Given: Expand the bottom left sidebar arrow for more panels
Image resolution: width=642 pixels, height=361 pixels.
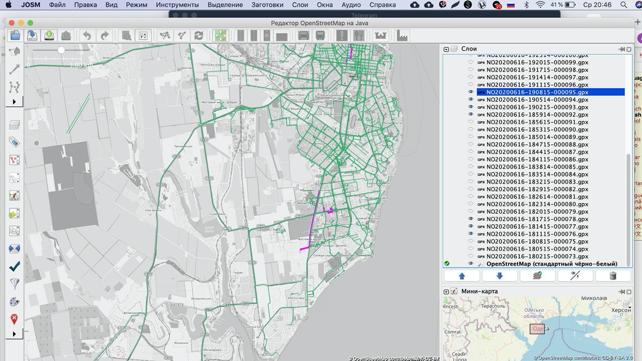Looking at the screenshot, I should coord(15,333).
